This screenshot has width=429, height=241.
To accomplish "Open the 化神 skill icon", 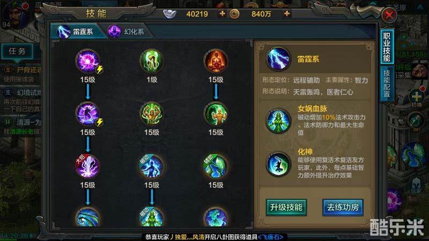I will point(278,164).
